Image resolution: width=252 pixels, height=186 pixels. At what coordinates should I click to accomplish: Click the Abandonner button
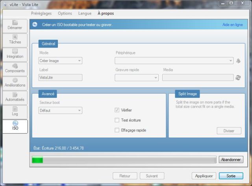point(231,160)
